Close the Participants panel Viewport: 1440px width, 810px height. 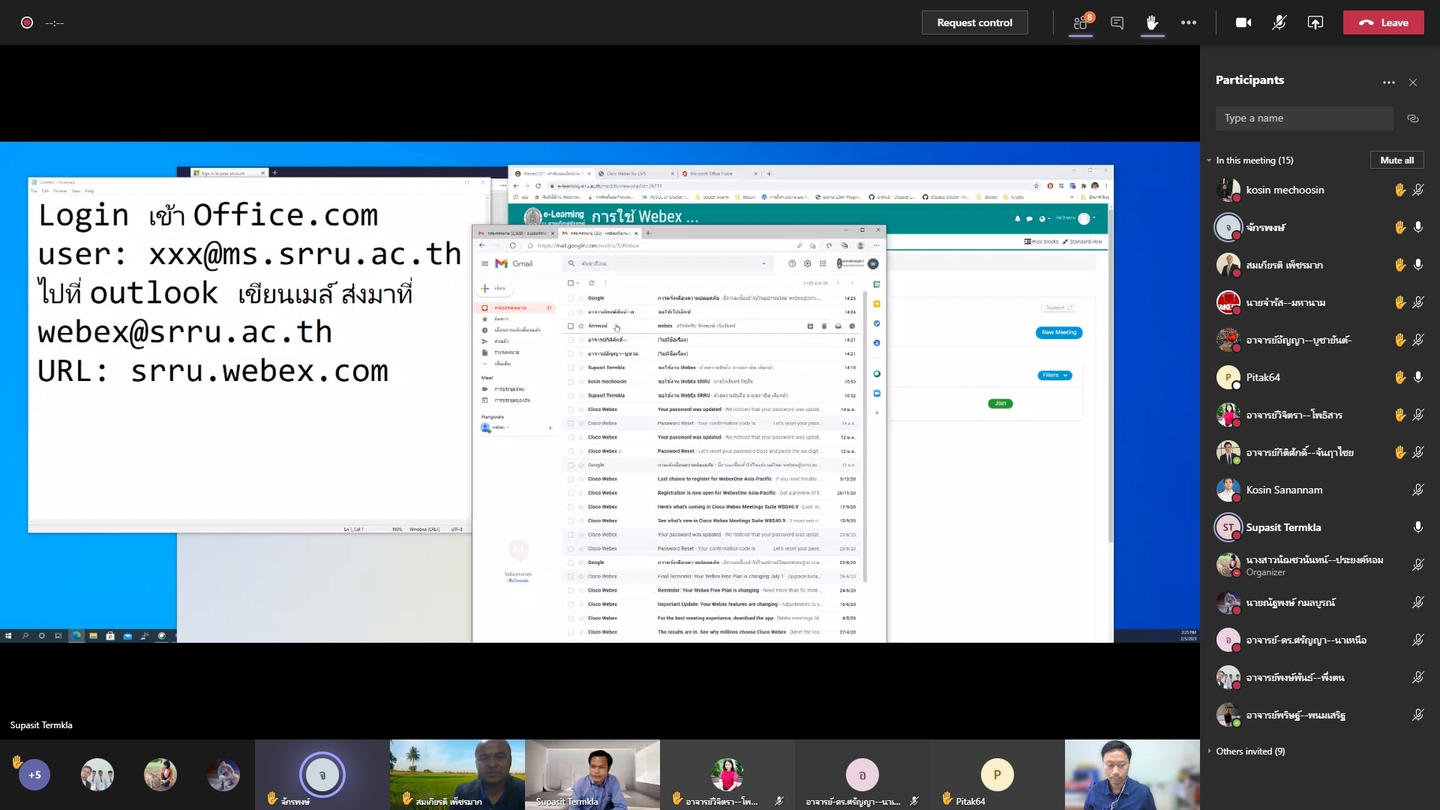click(1413, 82)
